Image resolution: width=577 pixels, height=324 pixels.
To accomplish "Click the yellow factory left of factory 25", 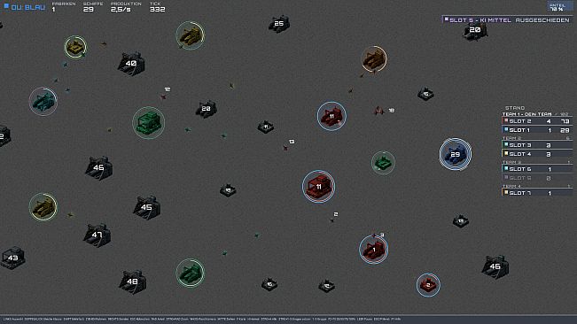I will click(190, 35).
